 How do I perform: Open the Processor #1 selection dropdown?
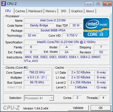click(x=39, y=98)
